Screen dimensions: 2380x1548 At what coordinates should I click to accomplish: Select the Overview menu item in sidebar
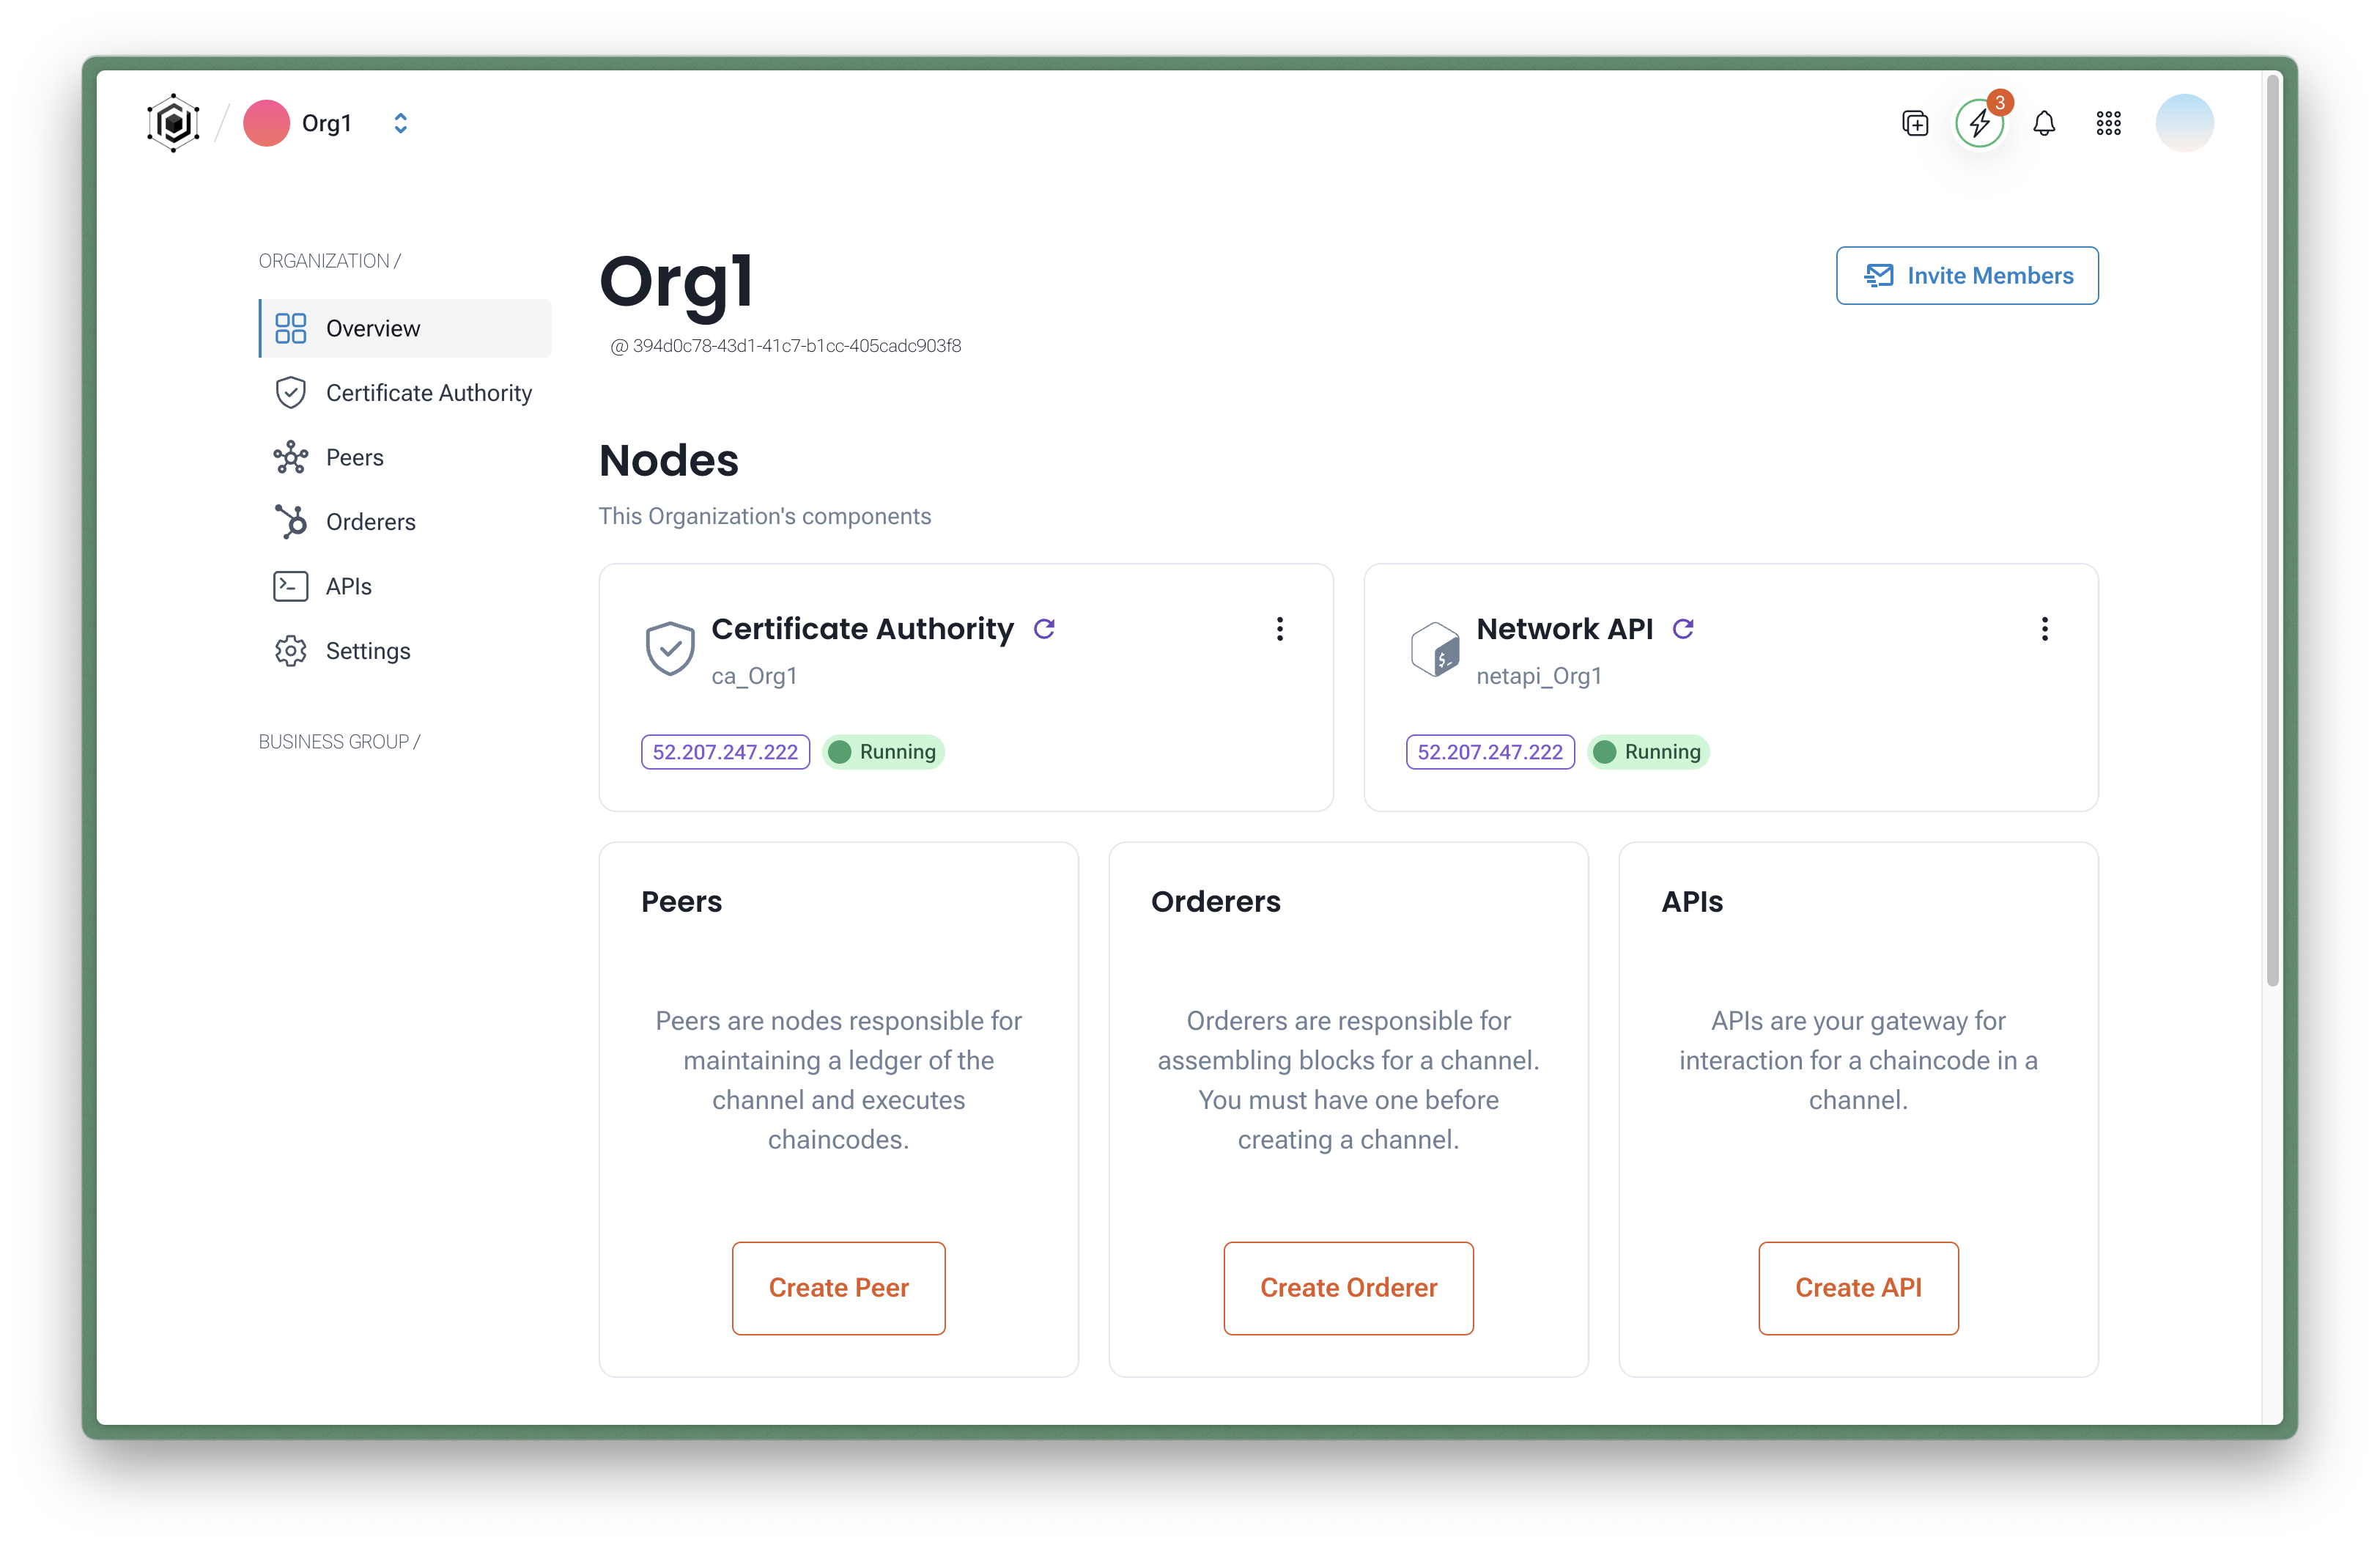372,328
